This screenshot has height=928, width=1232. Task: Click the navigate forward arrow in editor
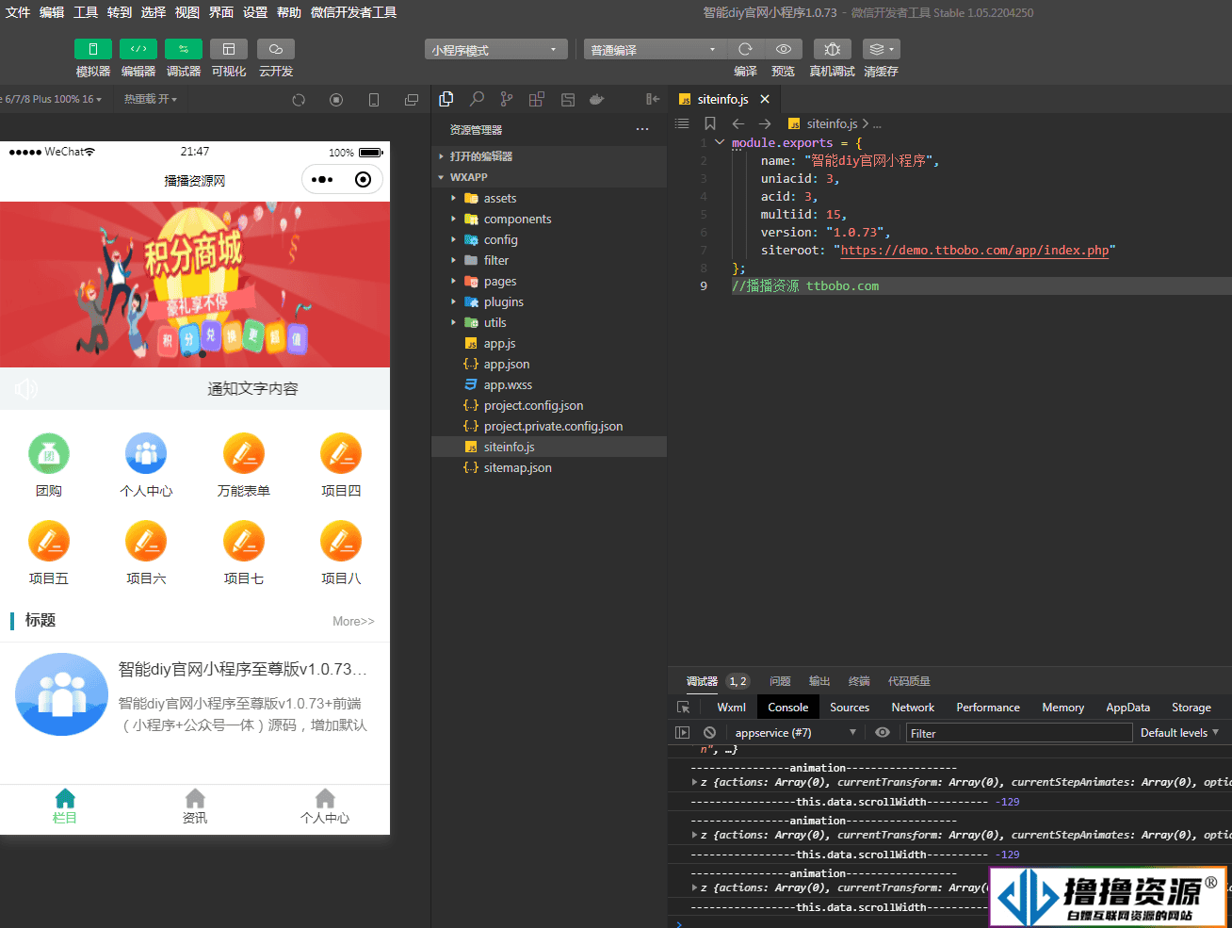pos(765,123)
